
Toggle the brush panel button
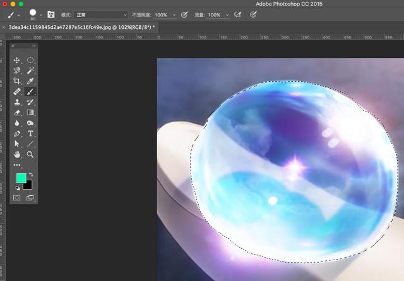coord(51,14)
